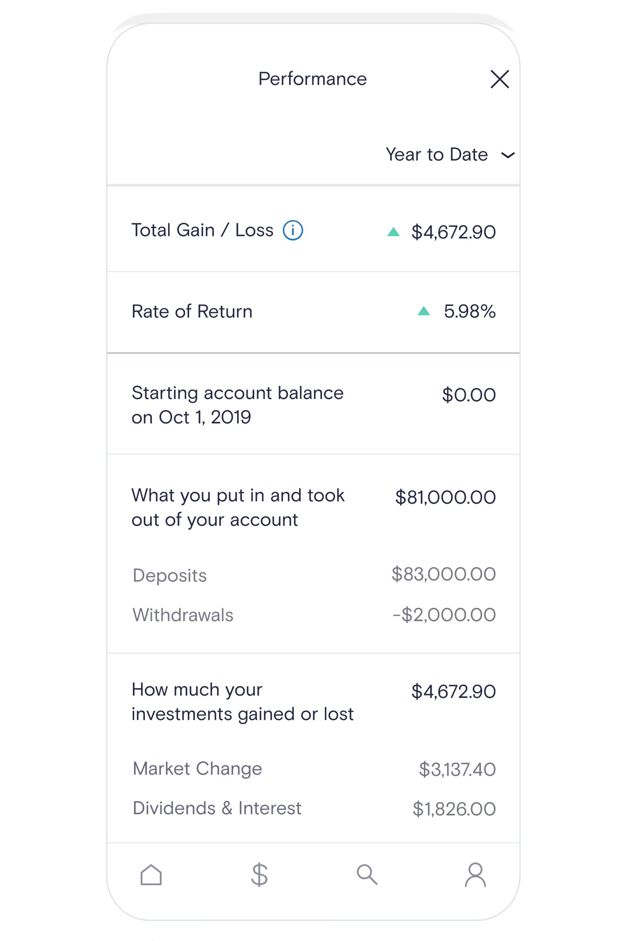
Task: Select the investments gained or lost heading
Action: (242, 702)
